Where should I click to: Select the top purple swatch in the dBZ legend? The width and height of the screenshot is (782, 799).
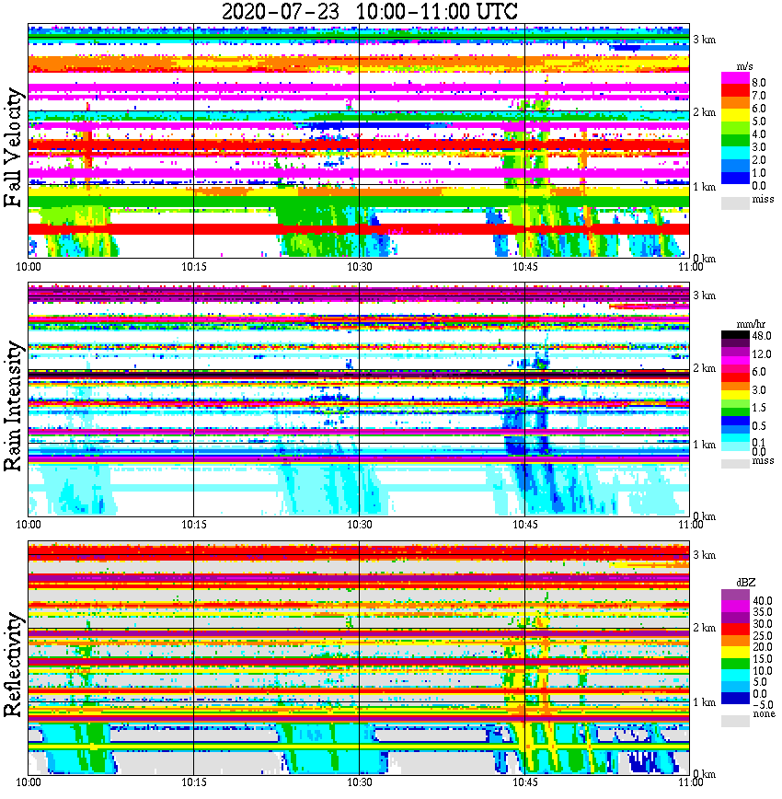pos(735,596)
